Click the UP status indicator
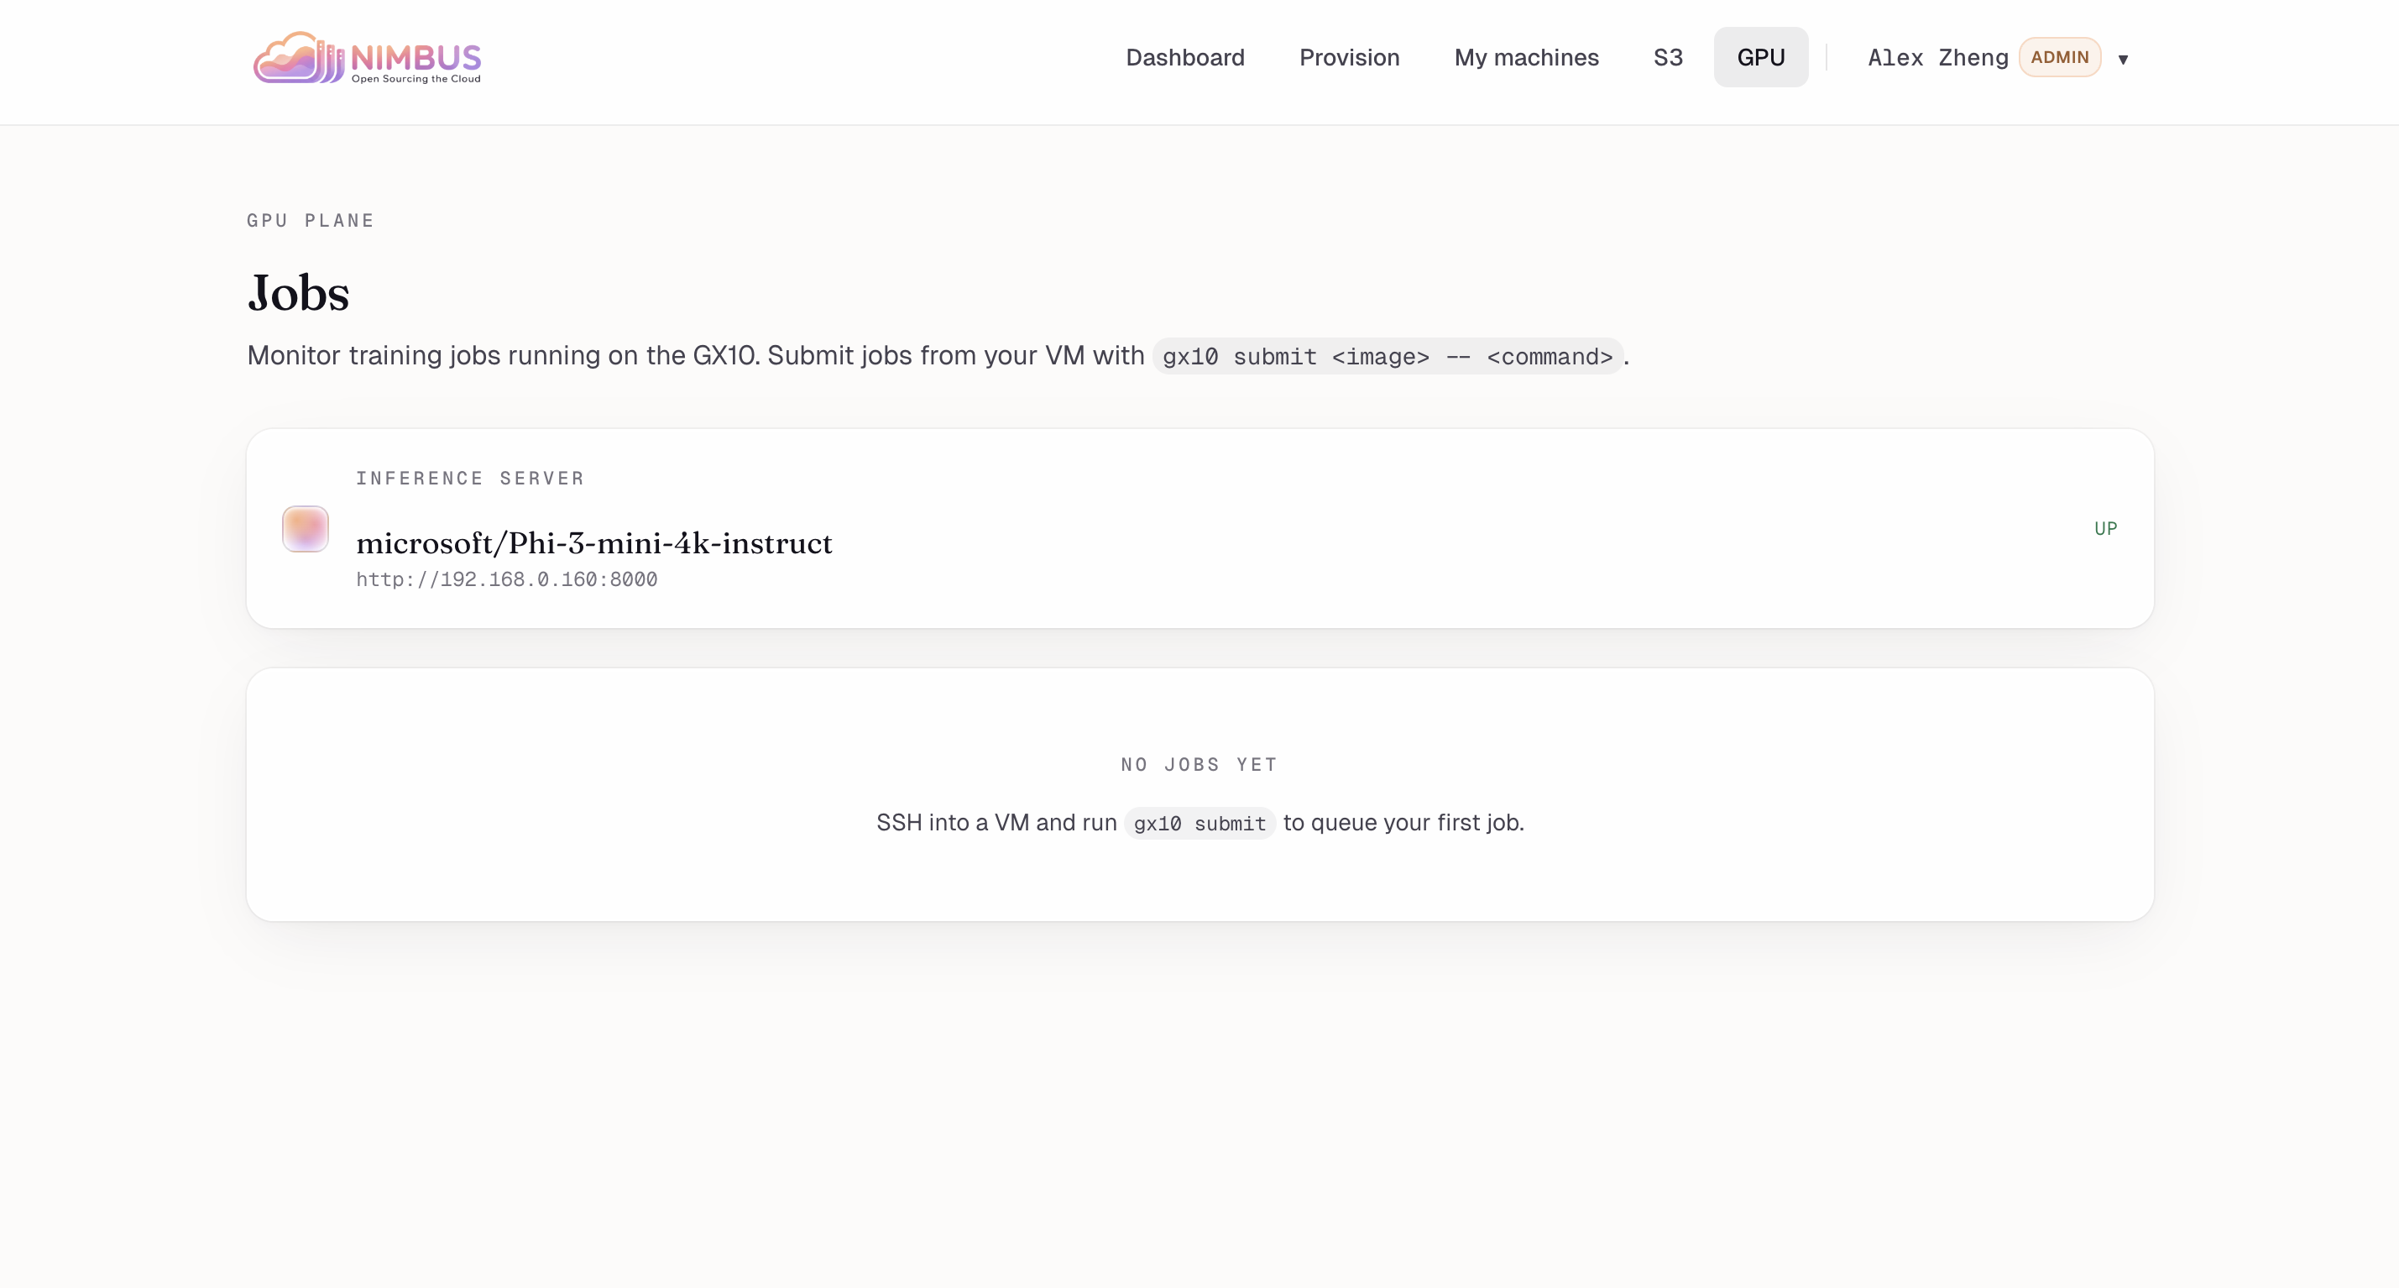Viewport: 2399px width, 1288px height. (2104, 529)
